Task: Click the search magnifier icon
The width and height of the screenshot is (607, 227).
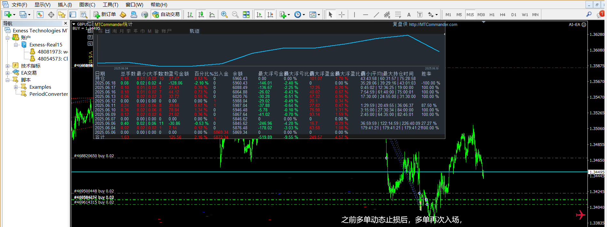Action: tap(589, 14)
